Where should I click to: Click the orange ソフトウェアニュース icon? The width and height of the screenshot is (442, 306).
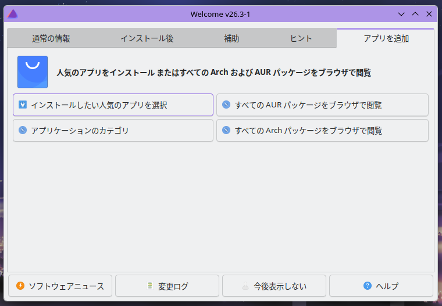pyautogui.click(x=20, y=286)
